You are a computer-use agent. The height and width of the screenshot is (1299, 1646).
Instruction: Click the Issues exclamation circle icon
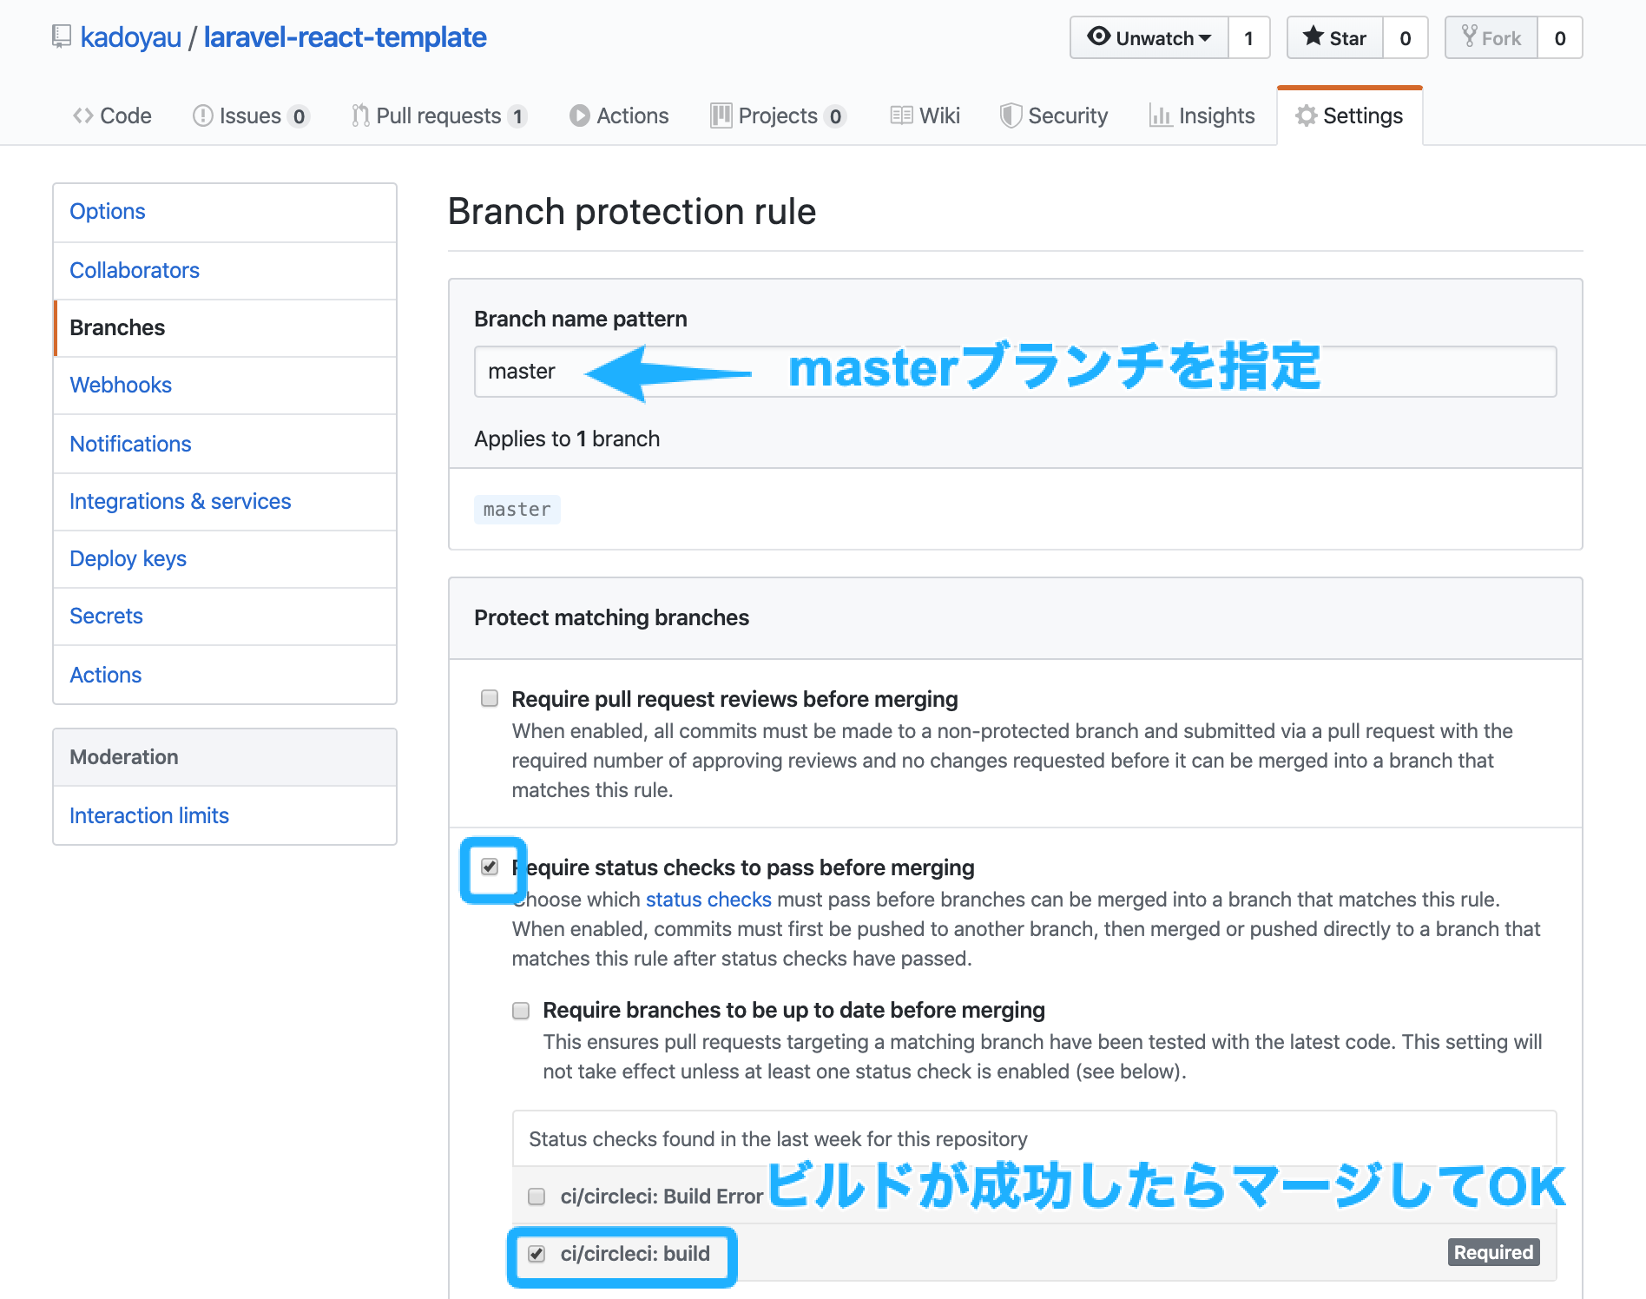(202, 115)
